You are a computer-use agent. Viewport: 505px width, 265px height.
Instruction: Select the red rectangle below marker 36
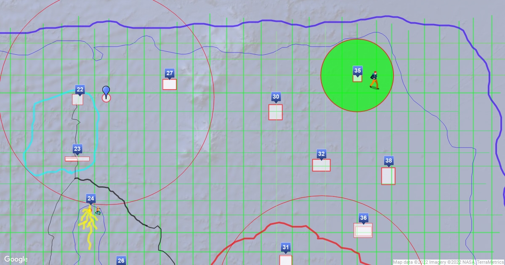point(363,230)
